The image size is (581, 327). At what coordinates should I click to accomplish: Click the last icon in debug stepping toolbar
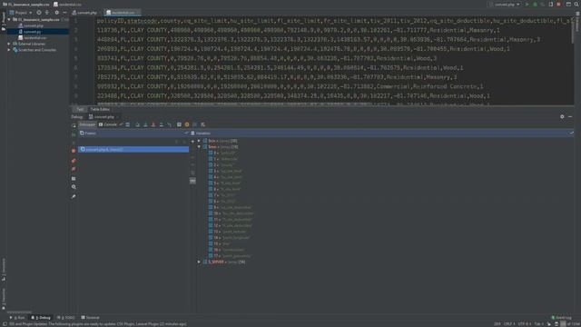[x=202, y=124]
